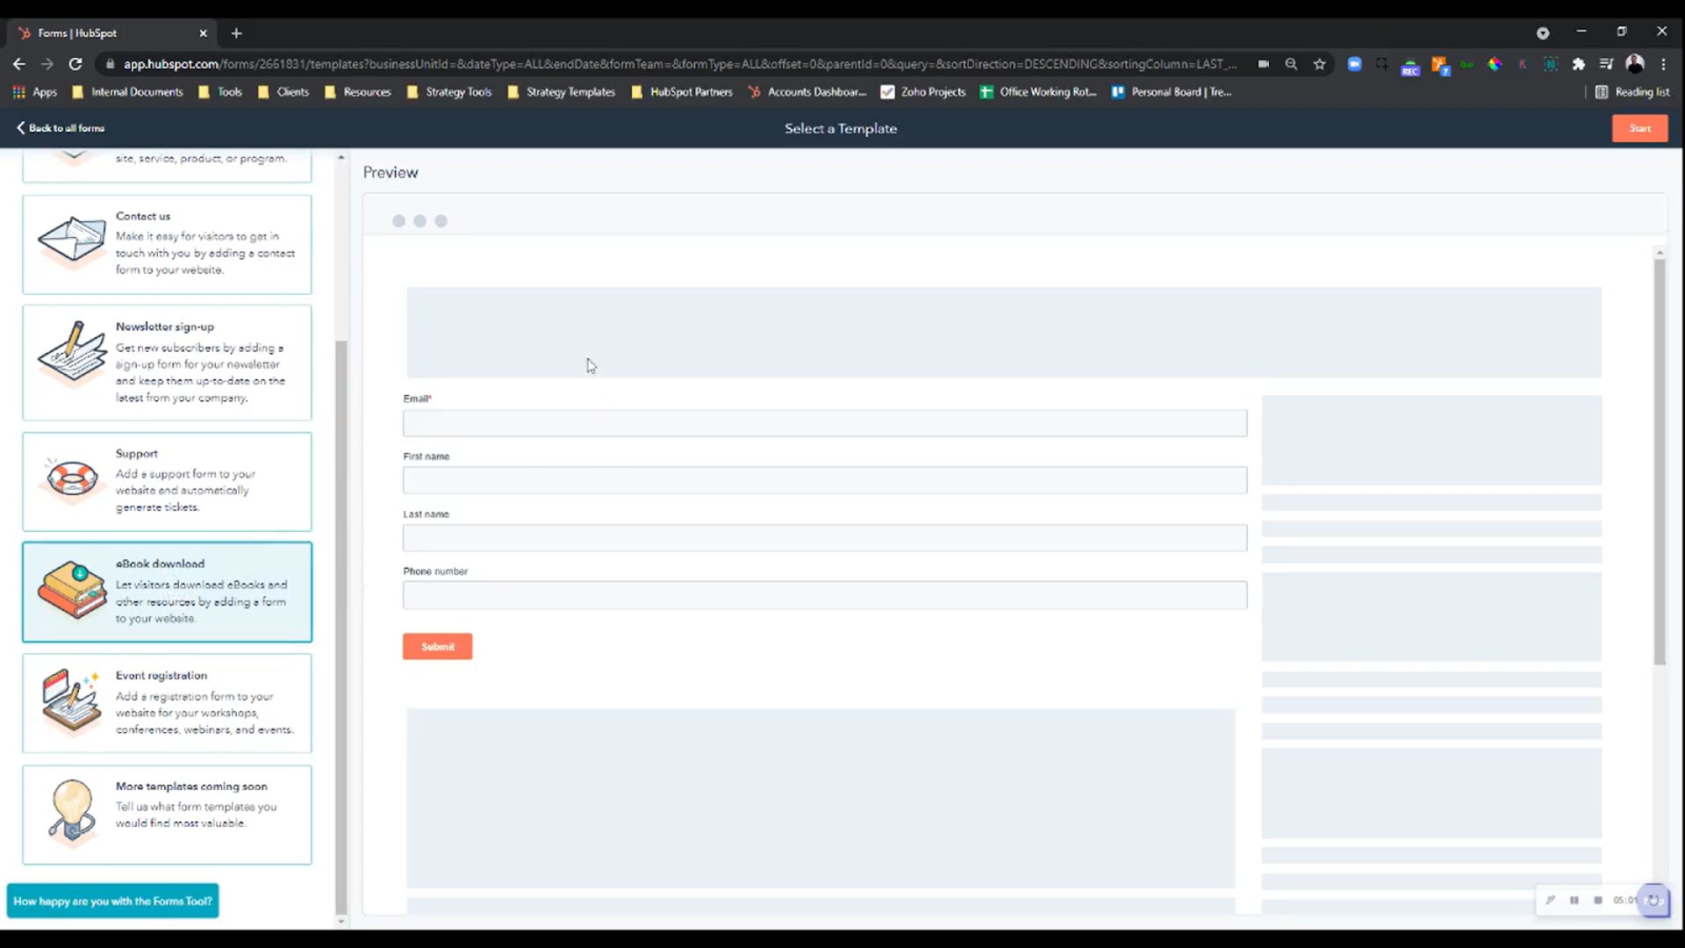
Task: Open the screen capture selection extension
Action: click(1382, 64)
